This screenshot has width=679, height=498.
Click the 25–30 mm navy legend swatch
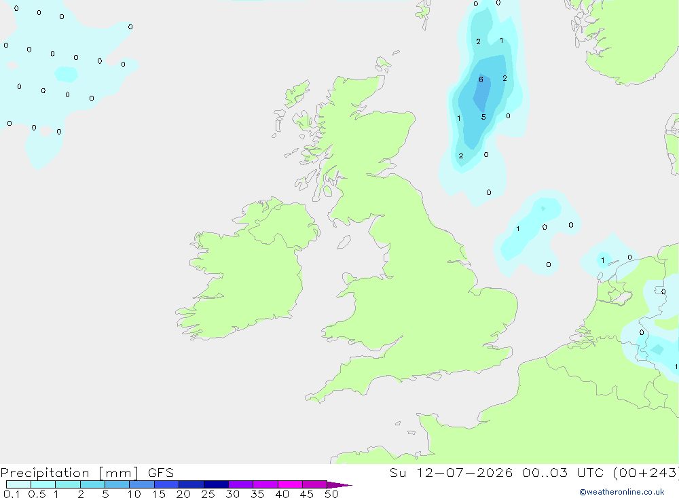pos(216,484)
